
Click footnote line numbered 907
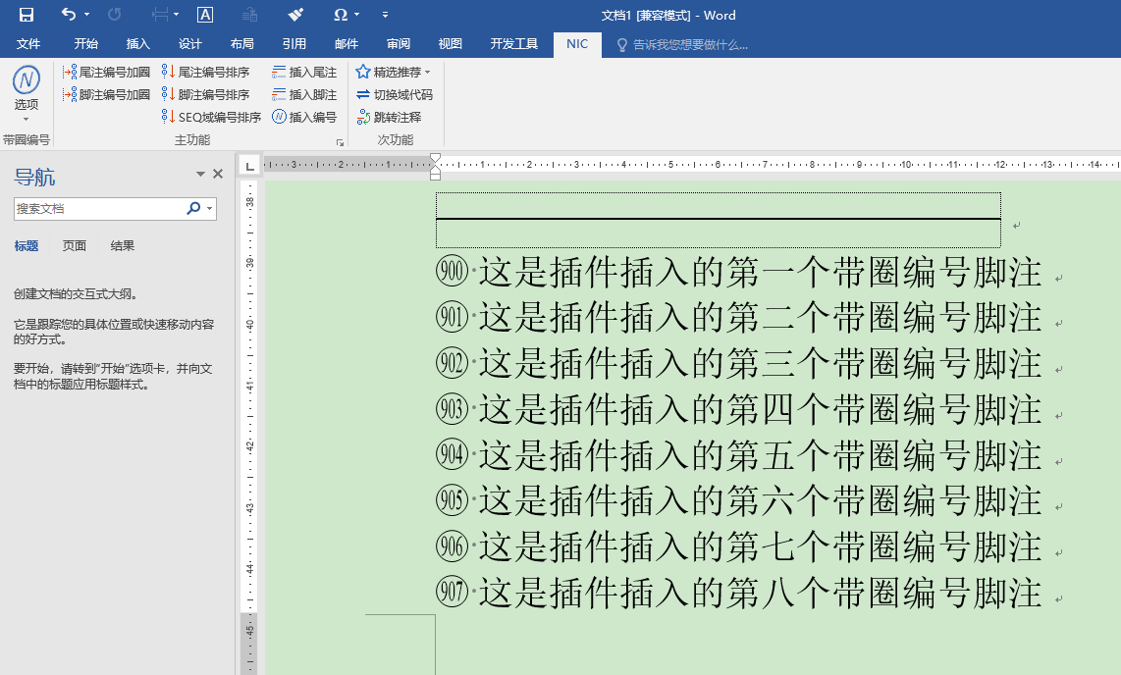click(x=738, y=593)
